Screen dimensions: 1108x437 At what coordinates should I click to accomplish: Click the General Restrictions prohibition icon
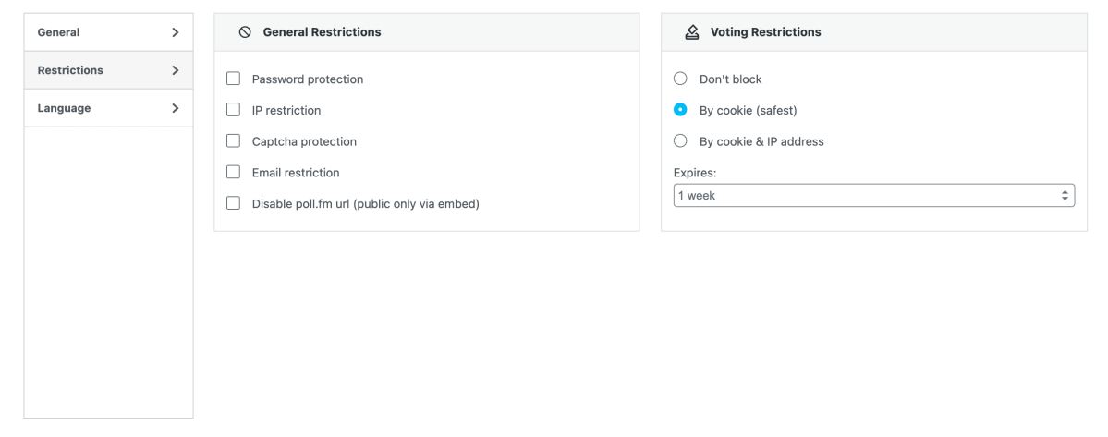[x=245, y=32]
